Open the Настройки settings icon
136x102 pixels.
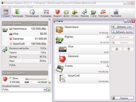click(116, 13)
